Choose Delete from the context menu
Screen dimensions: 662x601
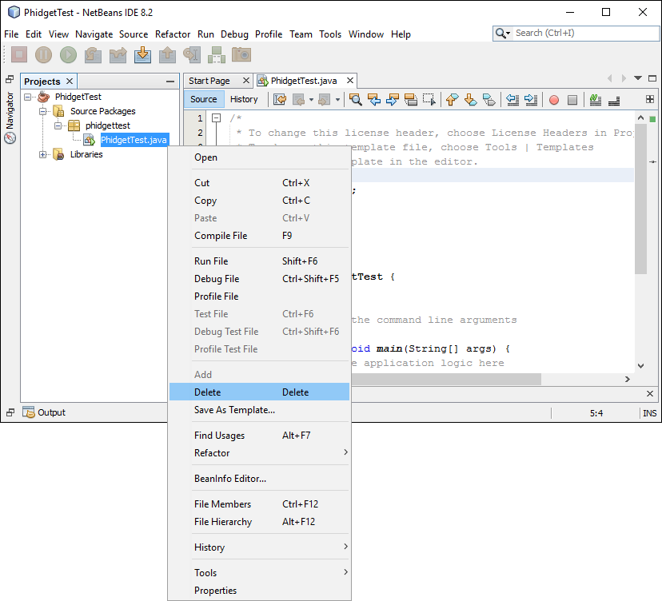coord(259,392)
